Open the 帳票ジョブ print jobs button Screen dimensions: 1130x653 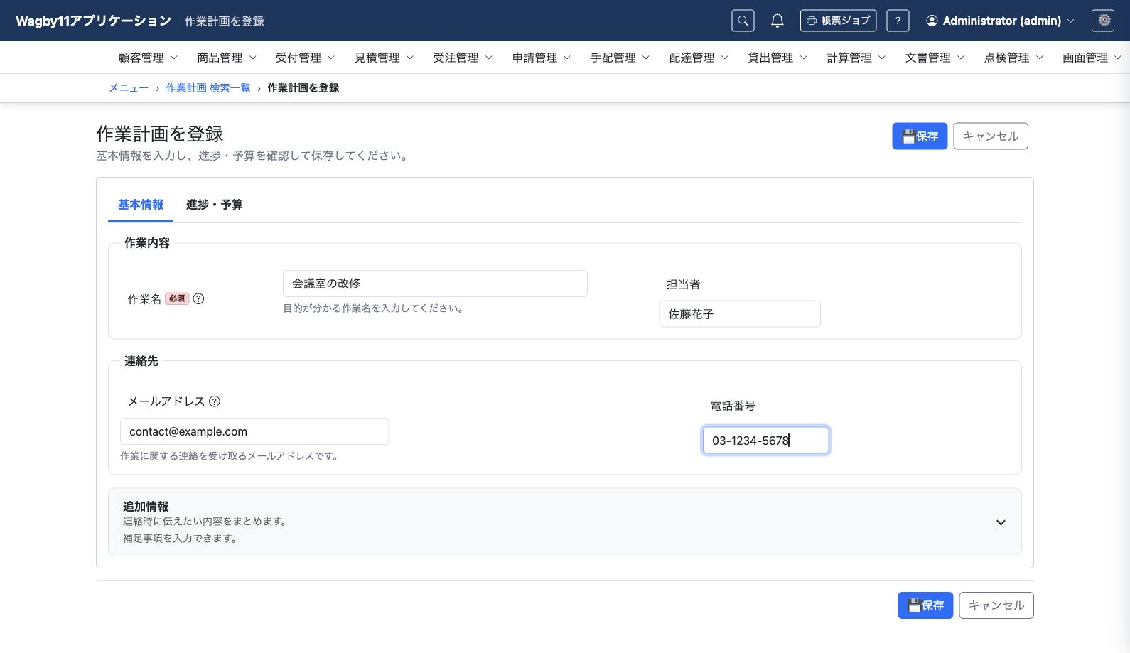pos(838,21)
